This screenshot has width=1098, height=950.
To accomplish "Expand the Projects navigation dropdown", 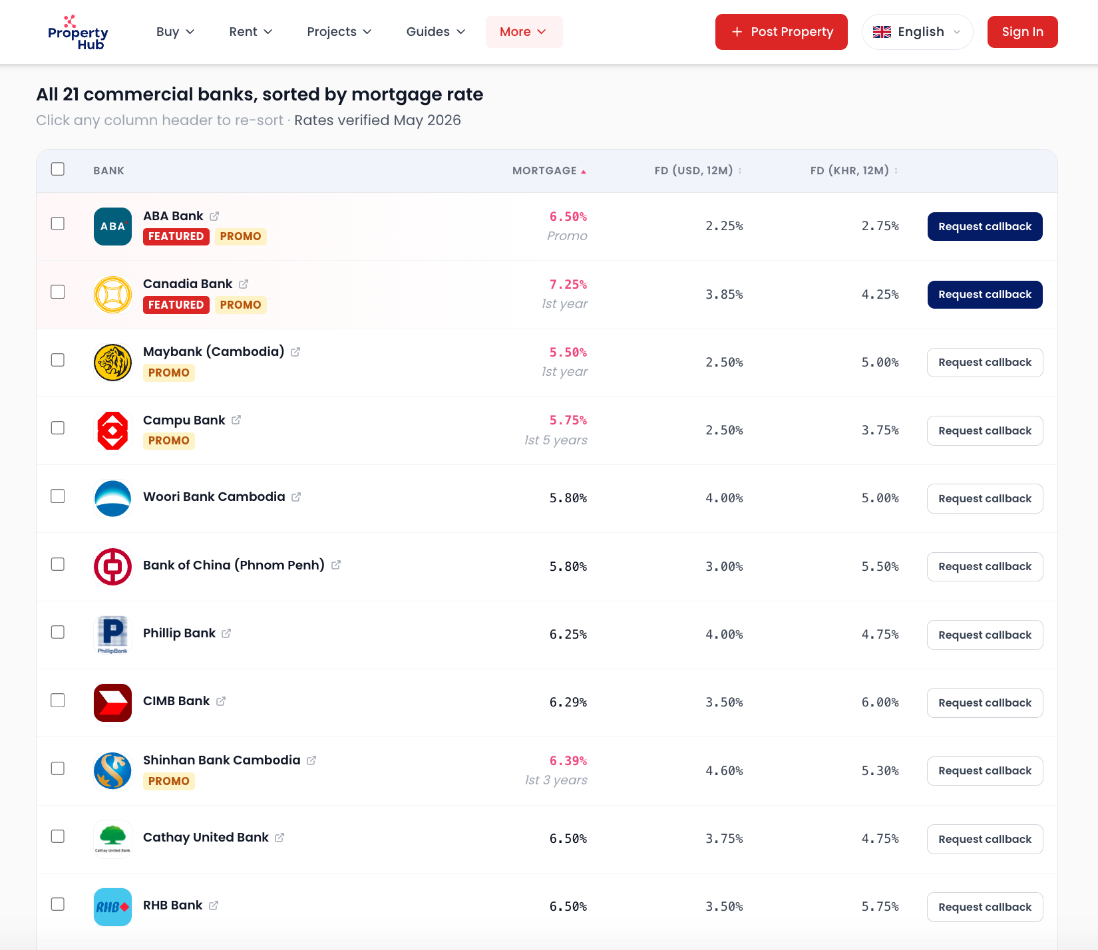I will 339,32.
